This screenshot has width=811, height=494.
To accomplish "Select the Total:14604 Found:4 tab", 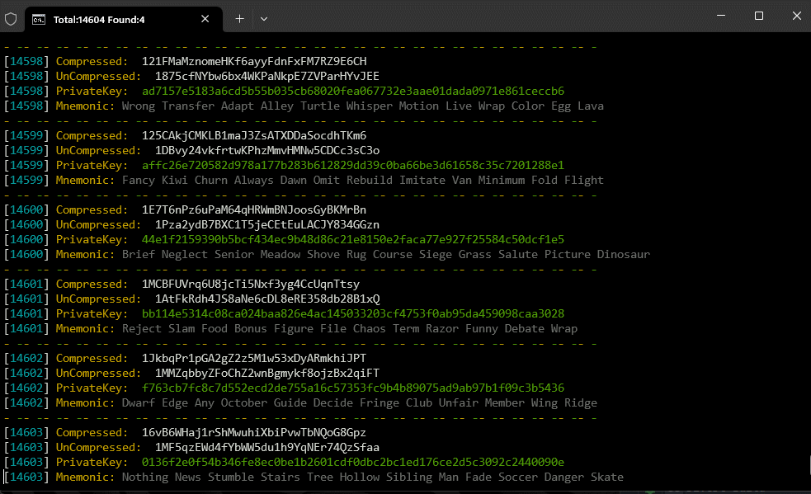I will tap(124, 19).
